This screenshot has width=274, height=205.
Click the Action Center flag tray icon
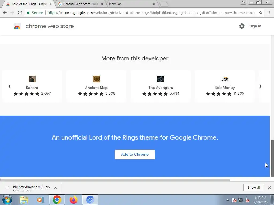(234, 200)
